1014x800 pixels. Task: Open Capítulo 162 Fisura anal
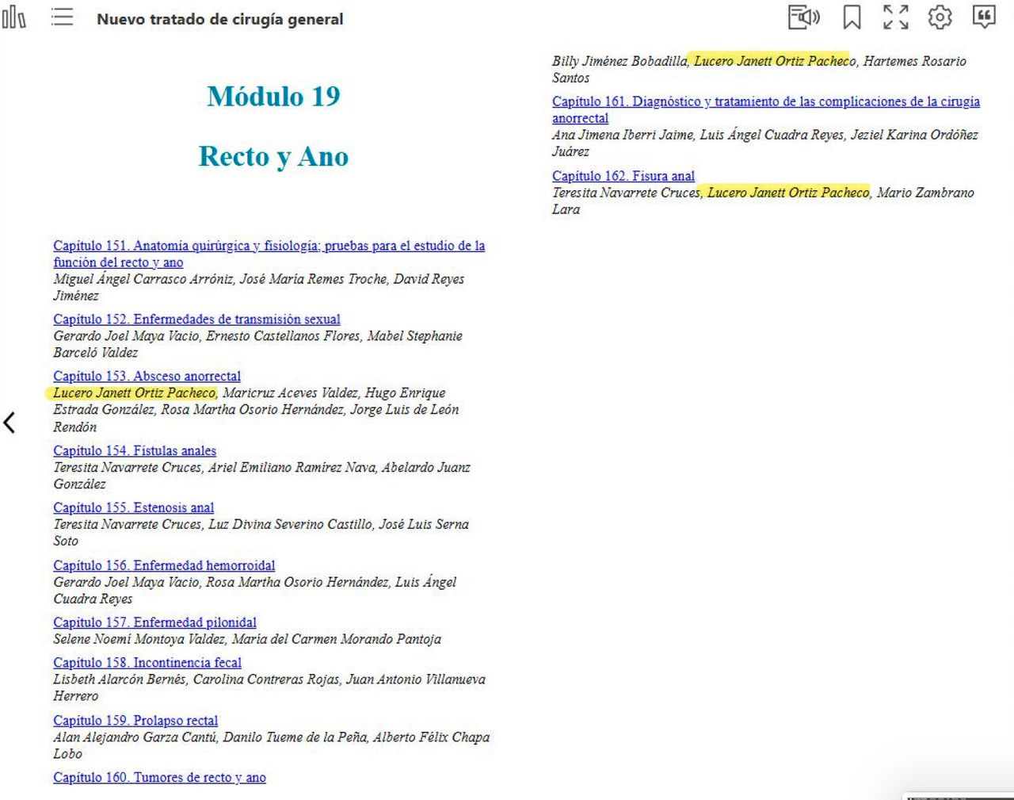(x=623, y=176)
